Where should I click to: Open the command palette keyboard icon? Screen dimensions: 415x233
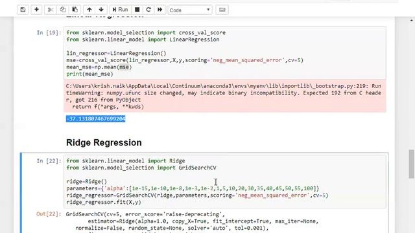pyautogui.click(x=222, y=10)
